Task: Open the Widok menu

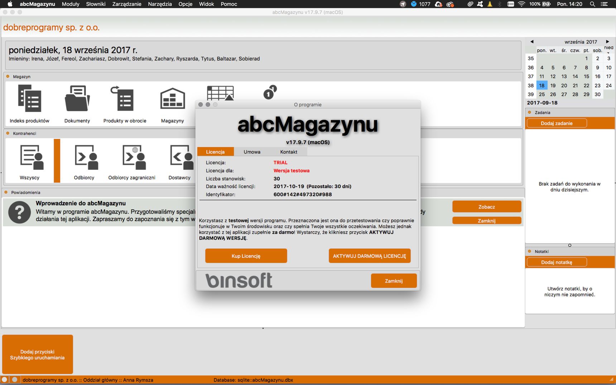Action: click(206, 4)
